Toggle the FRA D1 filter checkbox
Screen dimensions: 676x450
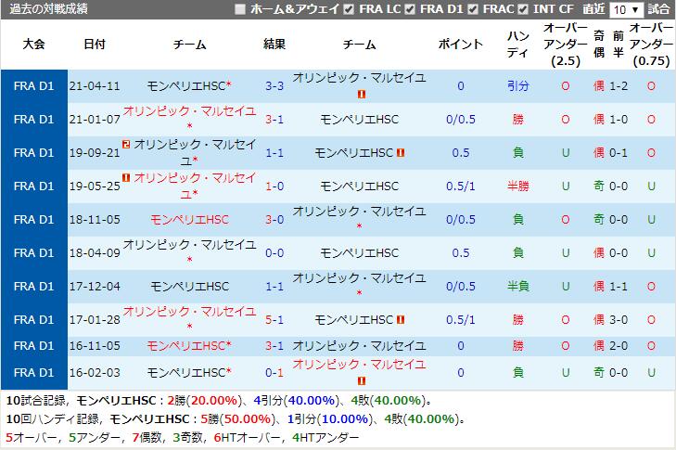[x=410, y=9]
